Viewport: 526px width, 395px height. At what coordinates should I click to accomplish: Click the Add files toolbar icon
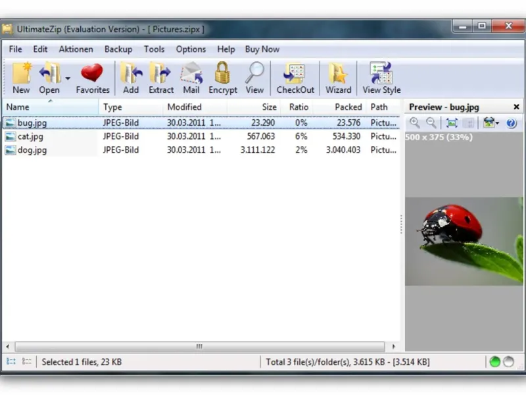131,72
